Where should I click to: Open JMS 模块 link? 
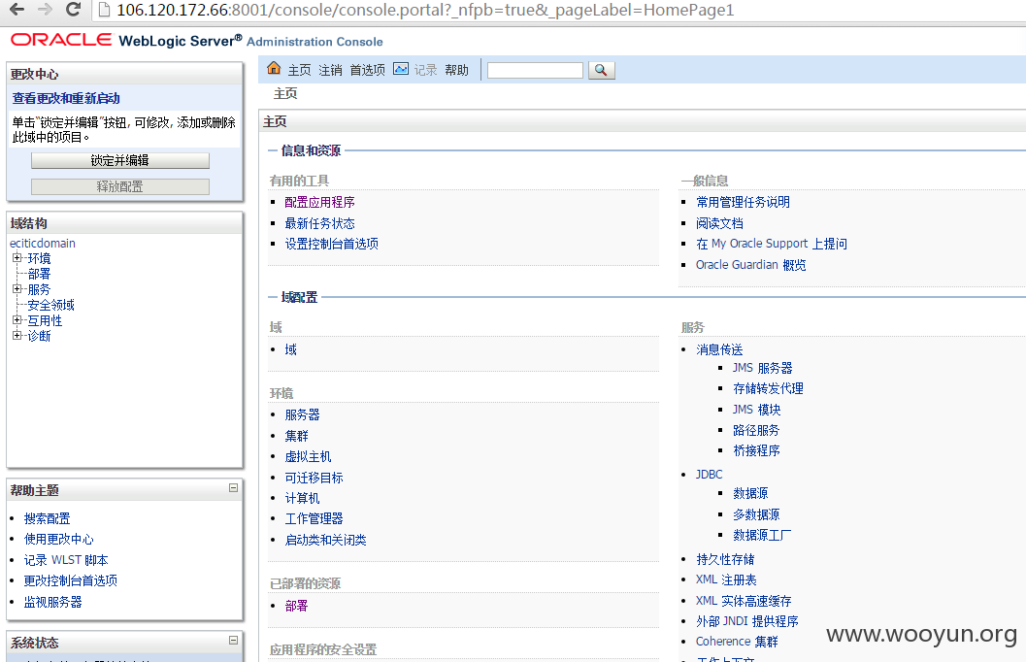pyautogui.click(x=756, y=410)
